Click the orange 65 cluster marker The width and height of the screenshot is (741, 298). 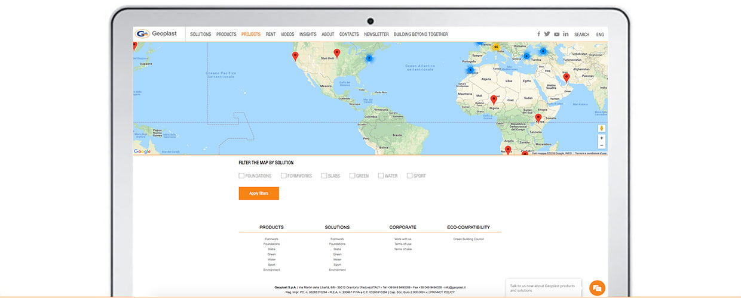(x=495, y=46)
